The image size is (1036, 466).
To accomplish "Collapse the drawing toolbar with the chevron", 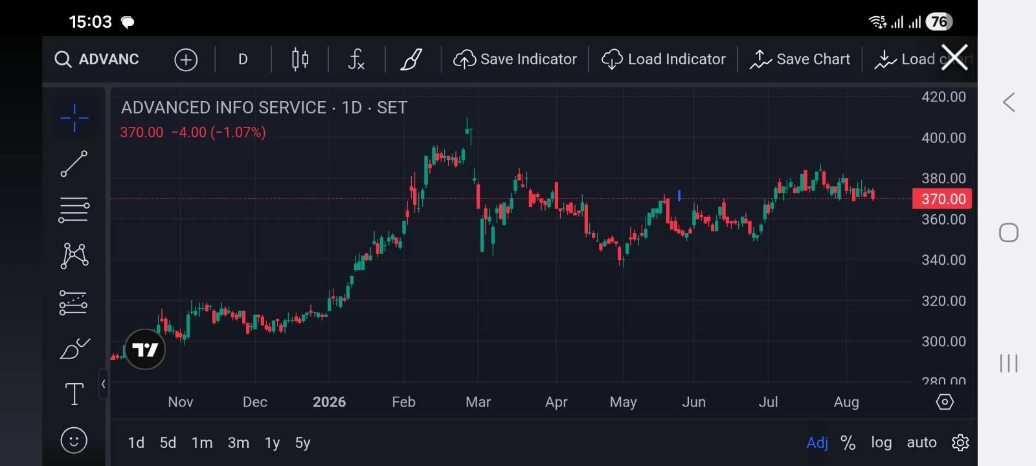I will [x=104, y=384].
